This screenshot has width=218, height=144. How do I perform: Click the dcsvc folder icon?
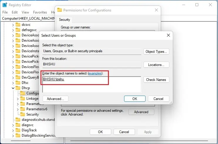[18, 25]
